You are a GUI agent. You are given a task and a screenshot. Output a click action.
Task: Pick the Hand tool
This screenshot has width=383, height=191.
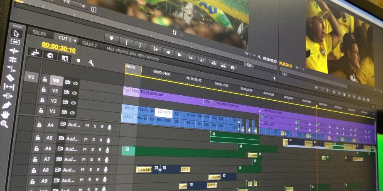coord(5,114)
